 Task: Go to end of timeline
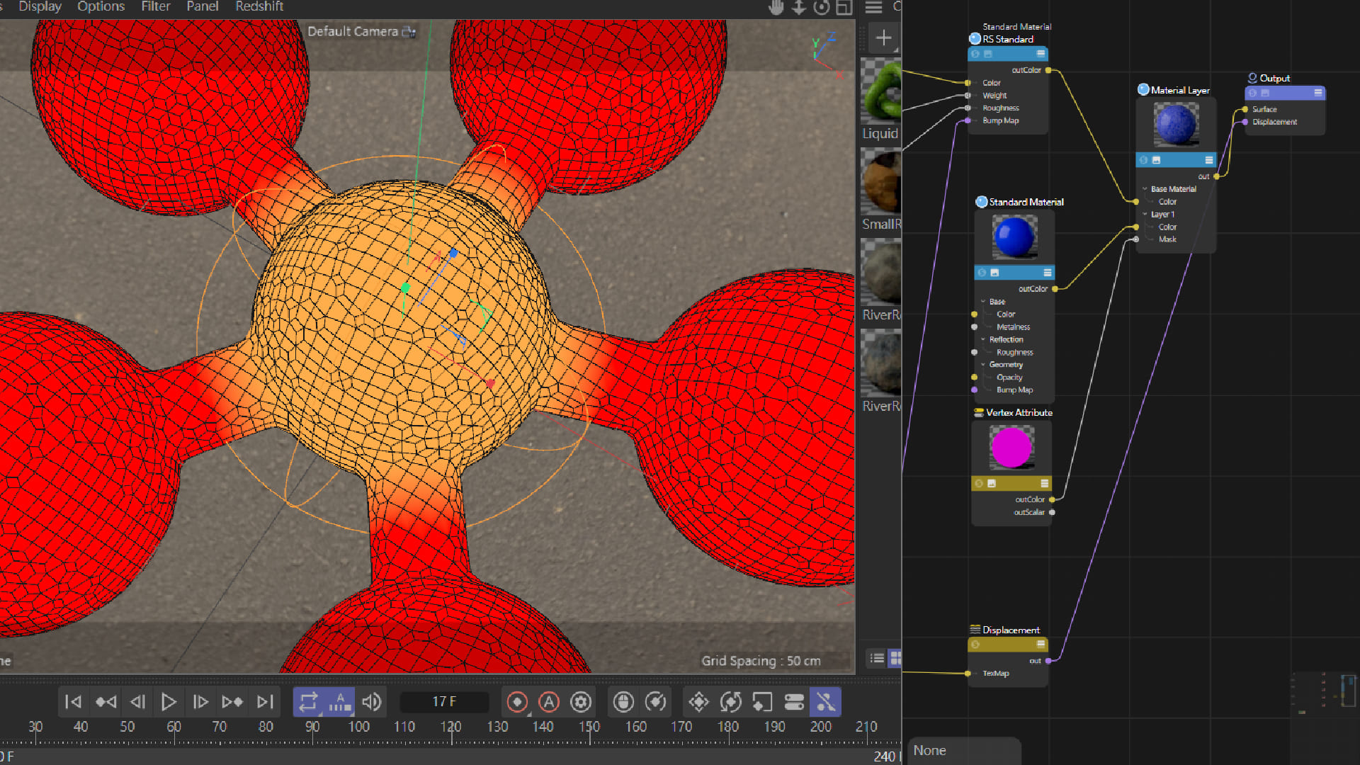pyautogui.click(x=265, y=702)
